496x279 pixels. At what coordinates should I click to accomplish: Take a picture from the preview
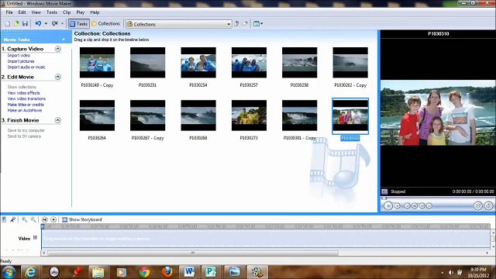488,206
